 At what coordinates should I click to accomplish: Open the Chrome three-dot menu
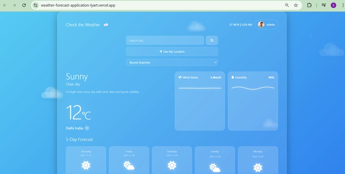[x=341, y=5]
